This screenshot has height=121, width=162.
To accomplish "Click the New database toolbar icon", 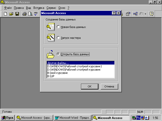I will 6,14.
